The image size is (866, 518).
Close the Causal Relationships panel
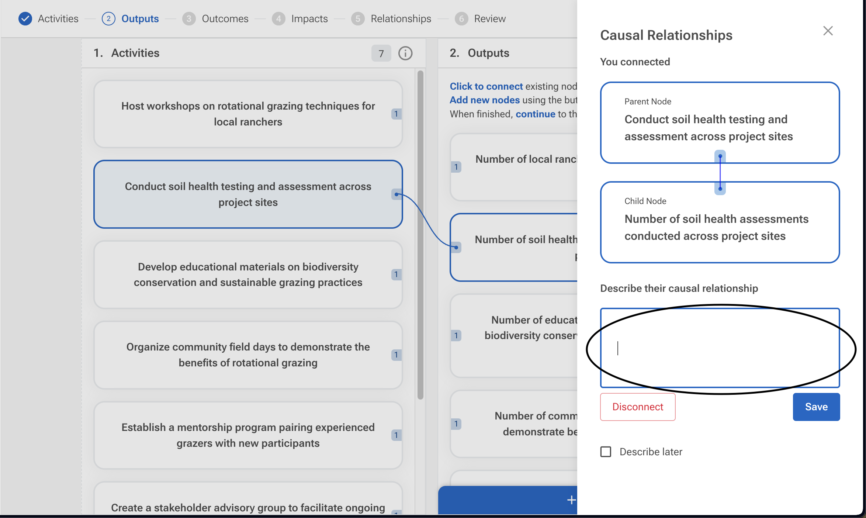tap(828, 31)
